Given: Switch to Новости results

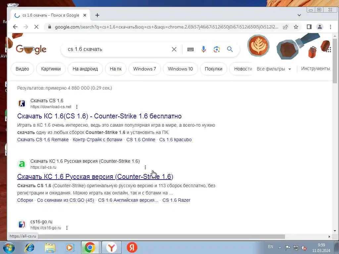Looking at the screenshot, I should (243, 69).
